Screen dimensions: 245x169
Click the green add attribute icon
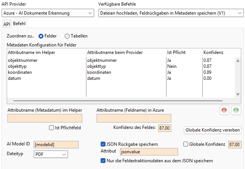click(x=236, y=110)
